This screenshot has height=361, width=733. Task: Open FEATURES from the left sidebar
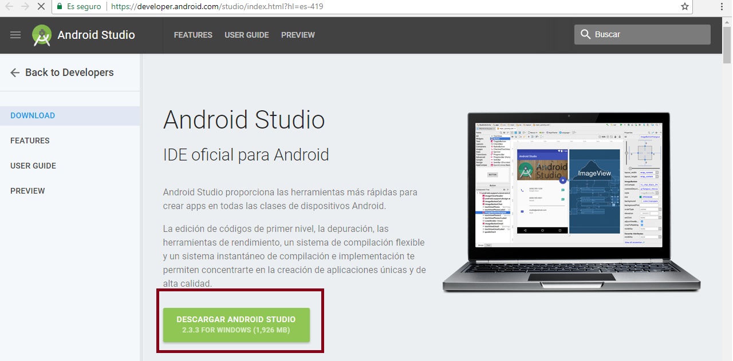coord(30,141)
